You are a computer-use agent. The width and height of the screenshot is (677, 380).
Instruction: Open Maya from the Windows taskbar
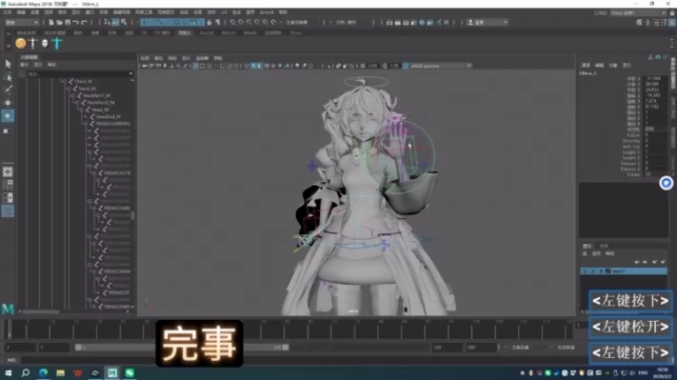tap(112, 372)
